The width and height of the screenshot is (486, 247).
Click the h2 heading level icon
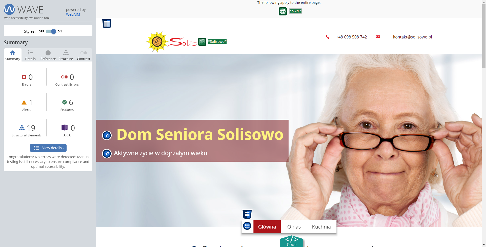(x=107, y=154)
